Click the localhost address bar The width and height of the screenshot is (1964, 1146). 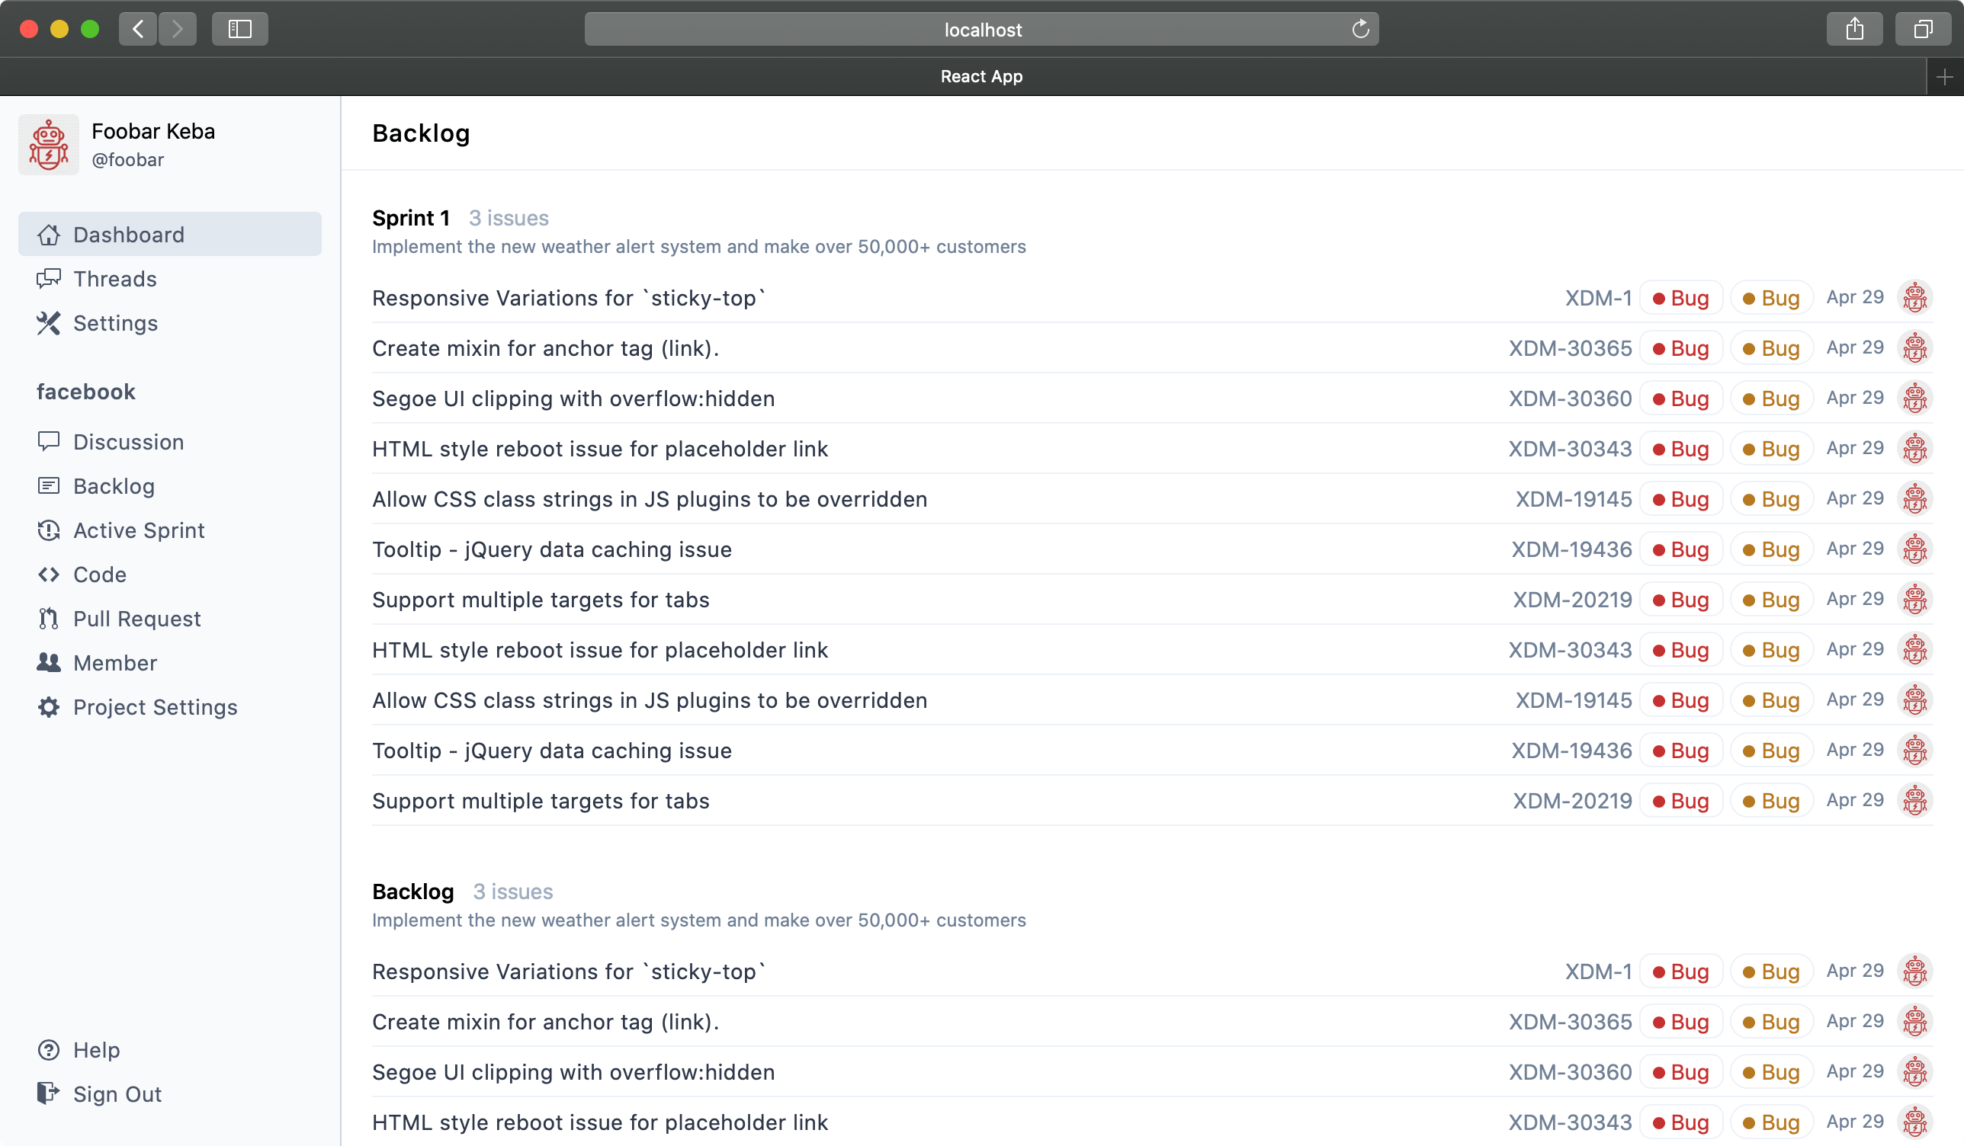980,29
